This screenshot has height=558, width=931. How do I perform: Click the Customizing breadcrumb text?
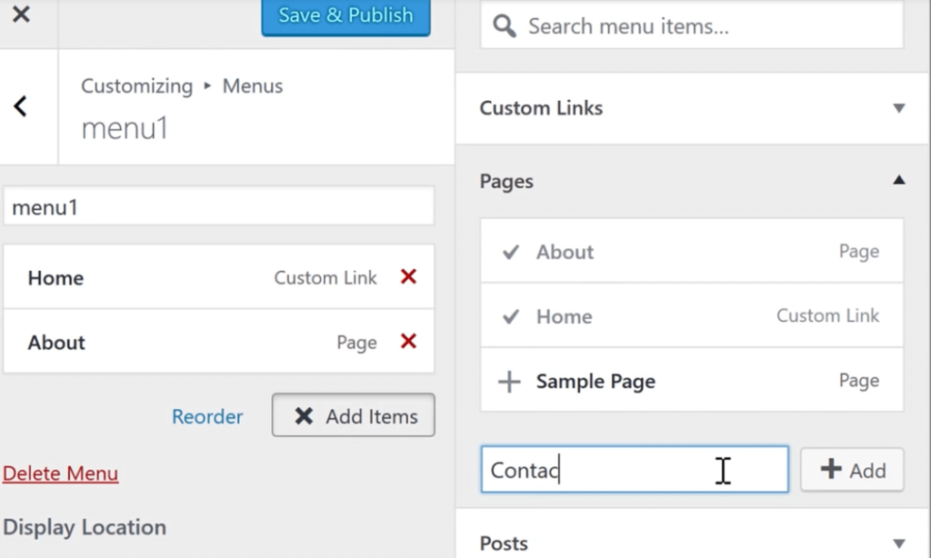click(x=137, y=86)
